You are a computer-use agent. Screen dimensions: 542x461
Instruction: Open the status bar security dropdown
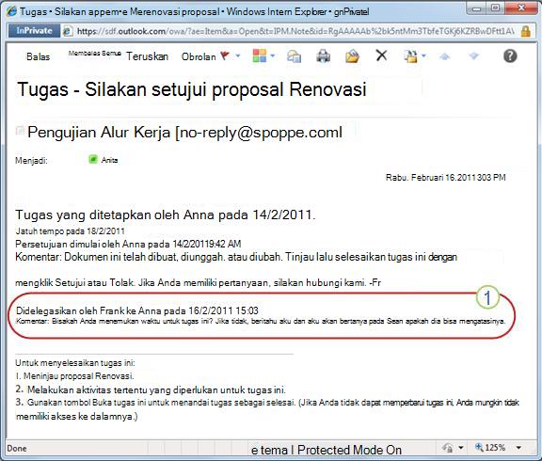pyautogui.click(x=461, y=448)
